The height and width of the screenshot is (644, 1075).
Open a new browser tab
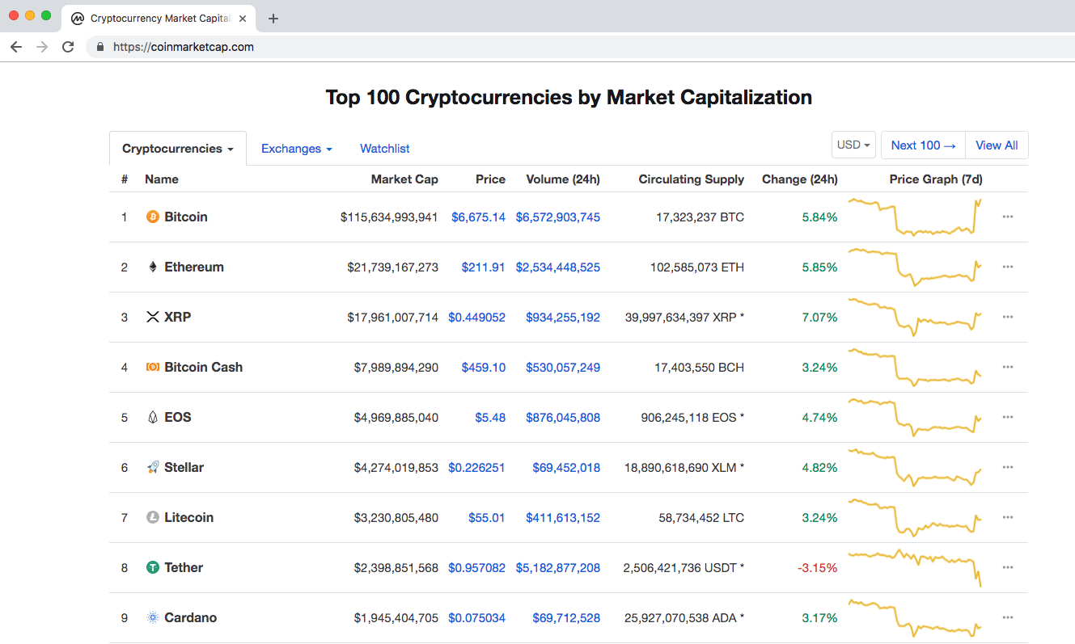[273, 19]
